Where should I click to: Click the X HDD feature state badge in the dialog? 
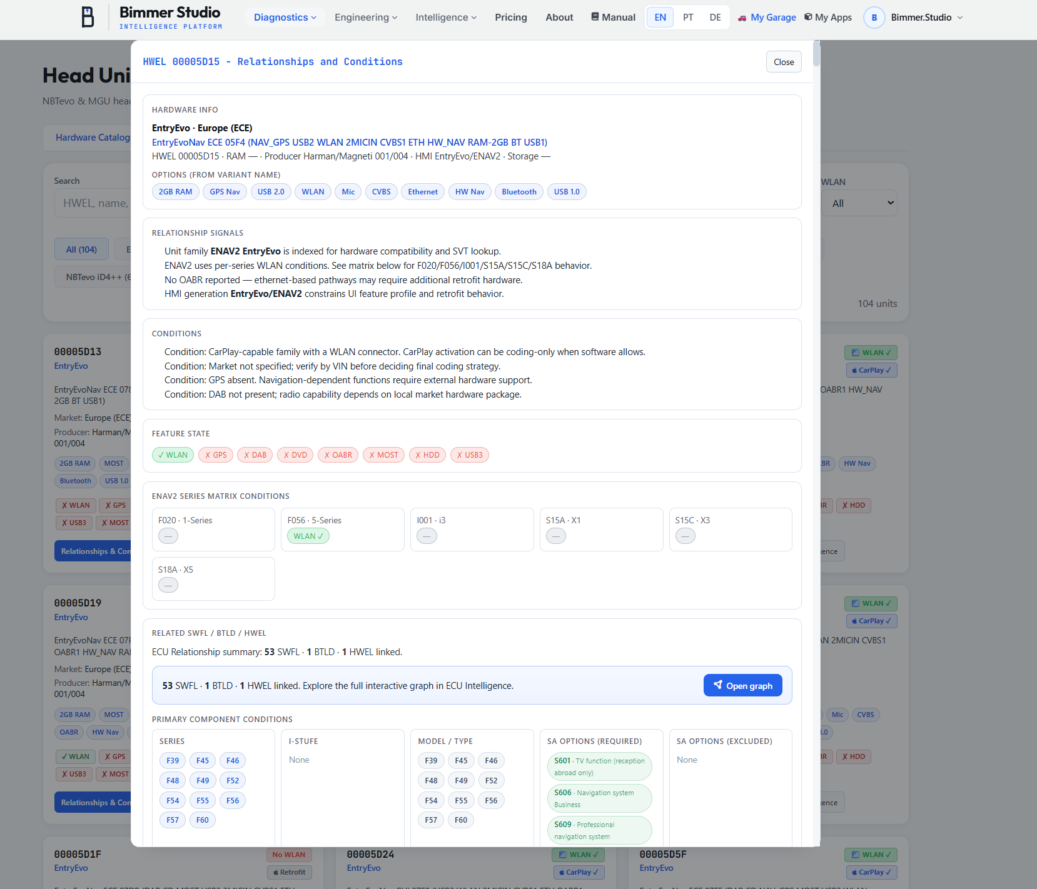[x=427, y=455]
